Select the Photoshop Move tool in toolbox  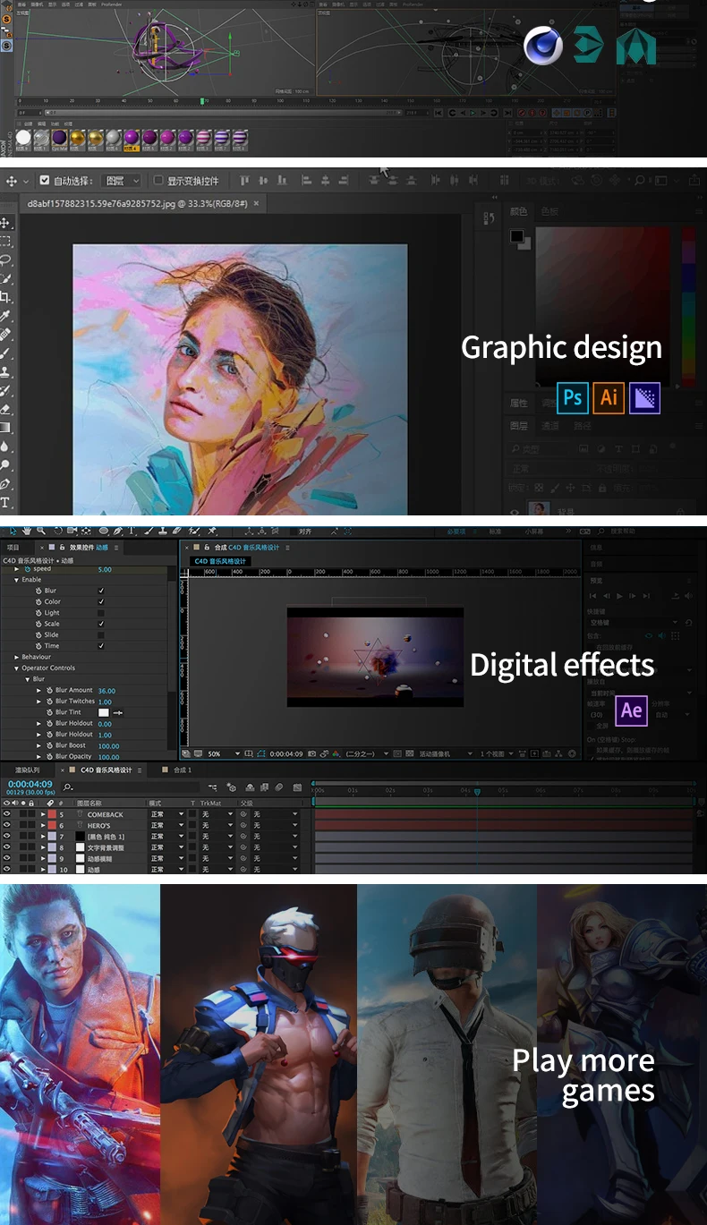coord(5,223)
